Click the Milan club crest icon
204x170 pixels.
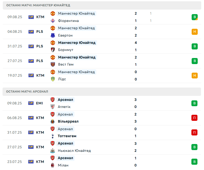[x=53, y=165]
